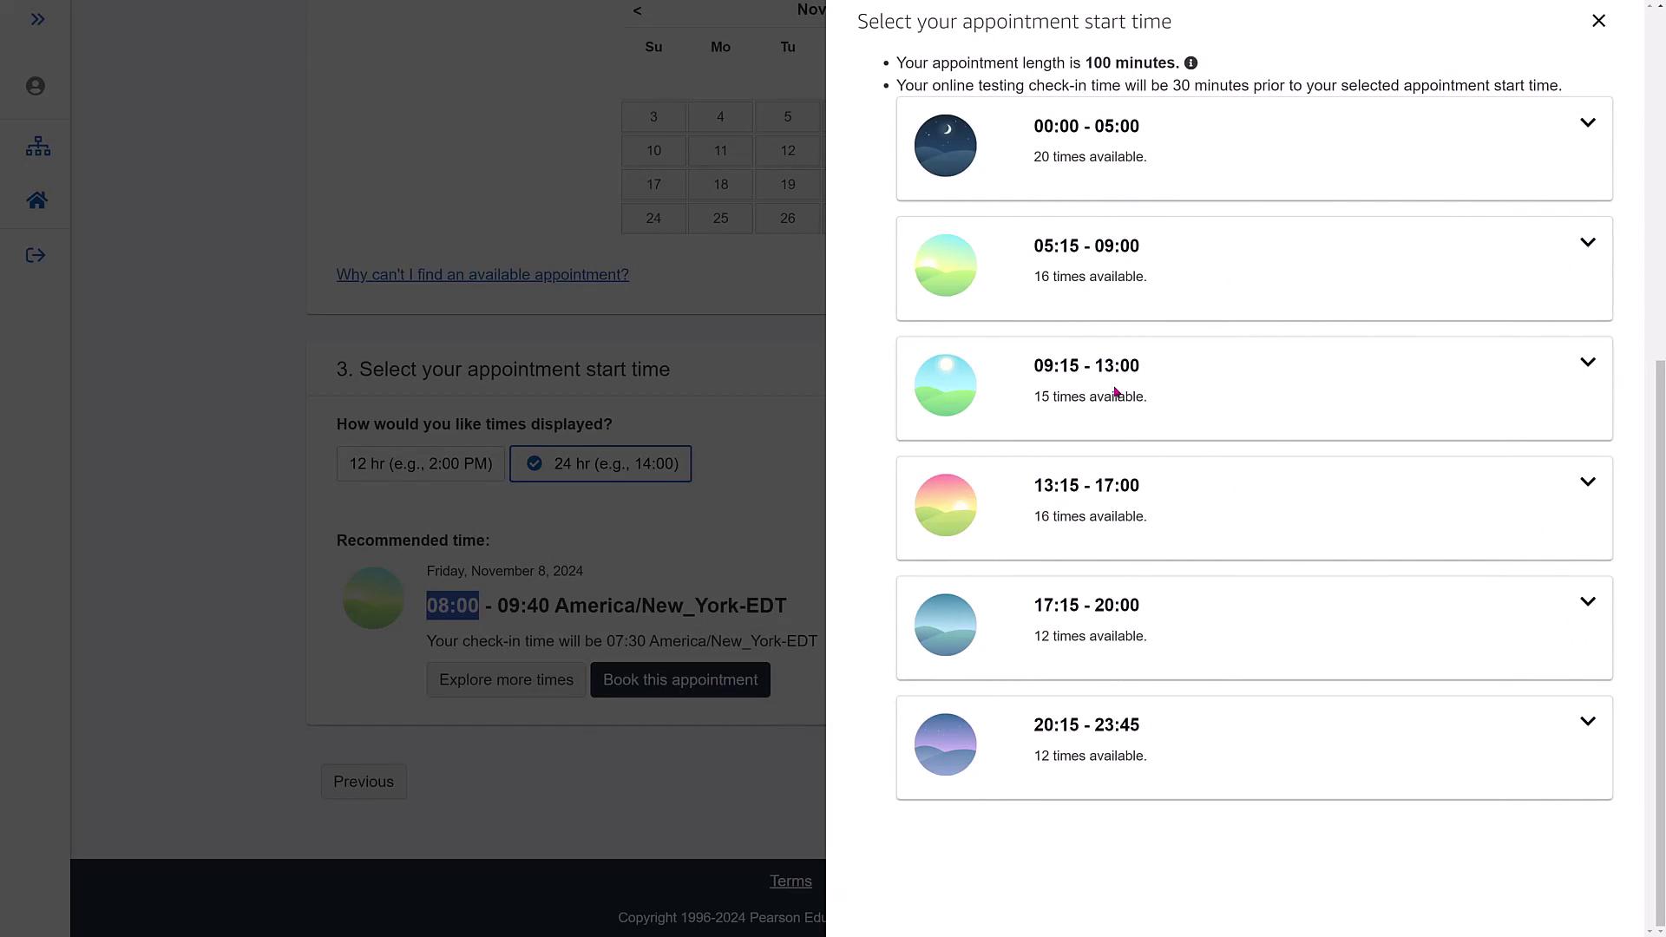Click the sign out icon in sidebar
This screenshot has width=1666, height=937.
click(x=36, y=255)
